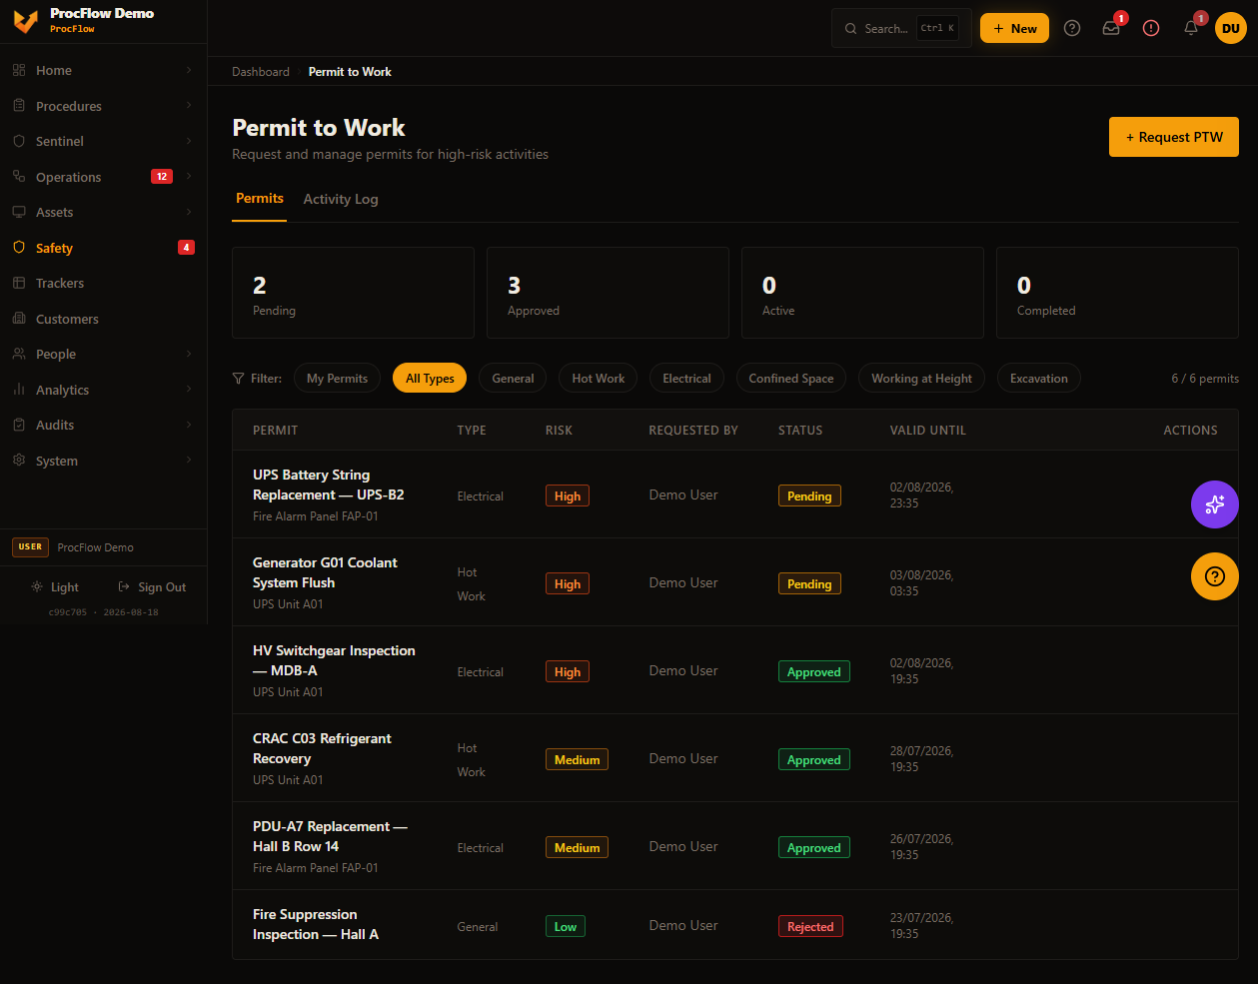This screenshot has height=984, width=1258.
Task: Expand the People menu chevron
Action: point(189,354)
